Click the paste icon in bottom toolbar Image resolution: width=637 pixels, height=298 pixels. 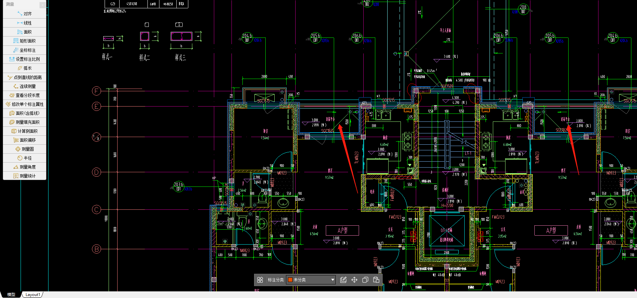pyautogui.click(x=376, y=280)
